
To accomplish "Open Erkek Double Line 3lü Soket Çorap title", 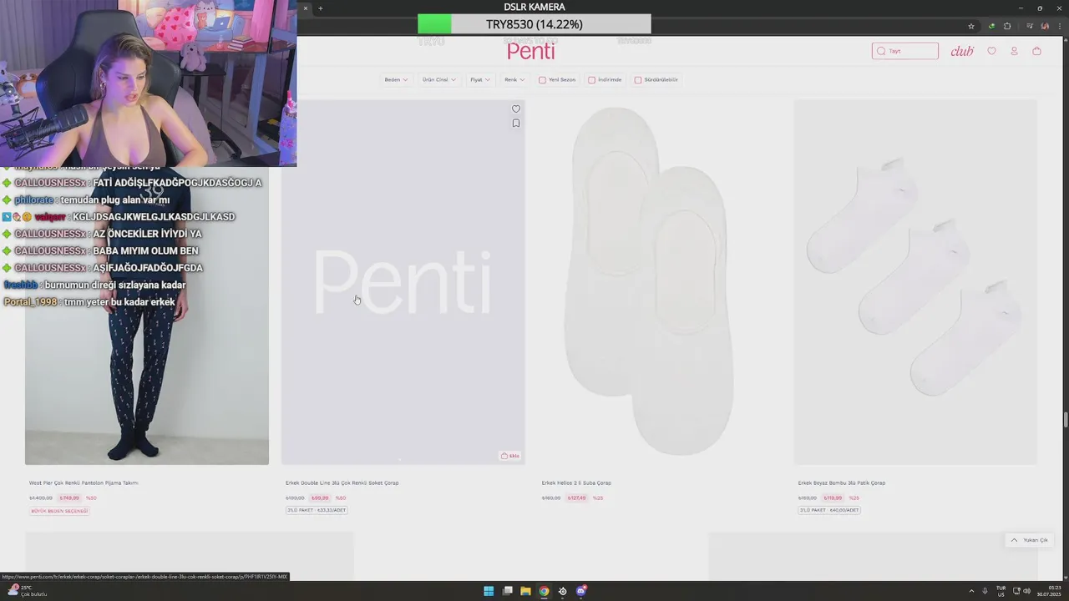I will coord(342,483).
